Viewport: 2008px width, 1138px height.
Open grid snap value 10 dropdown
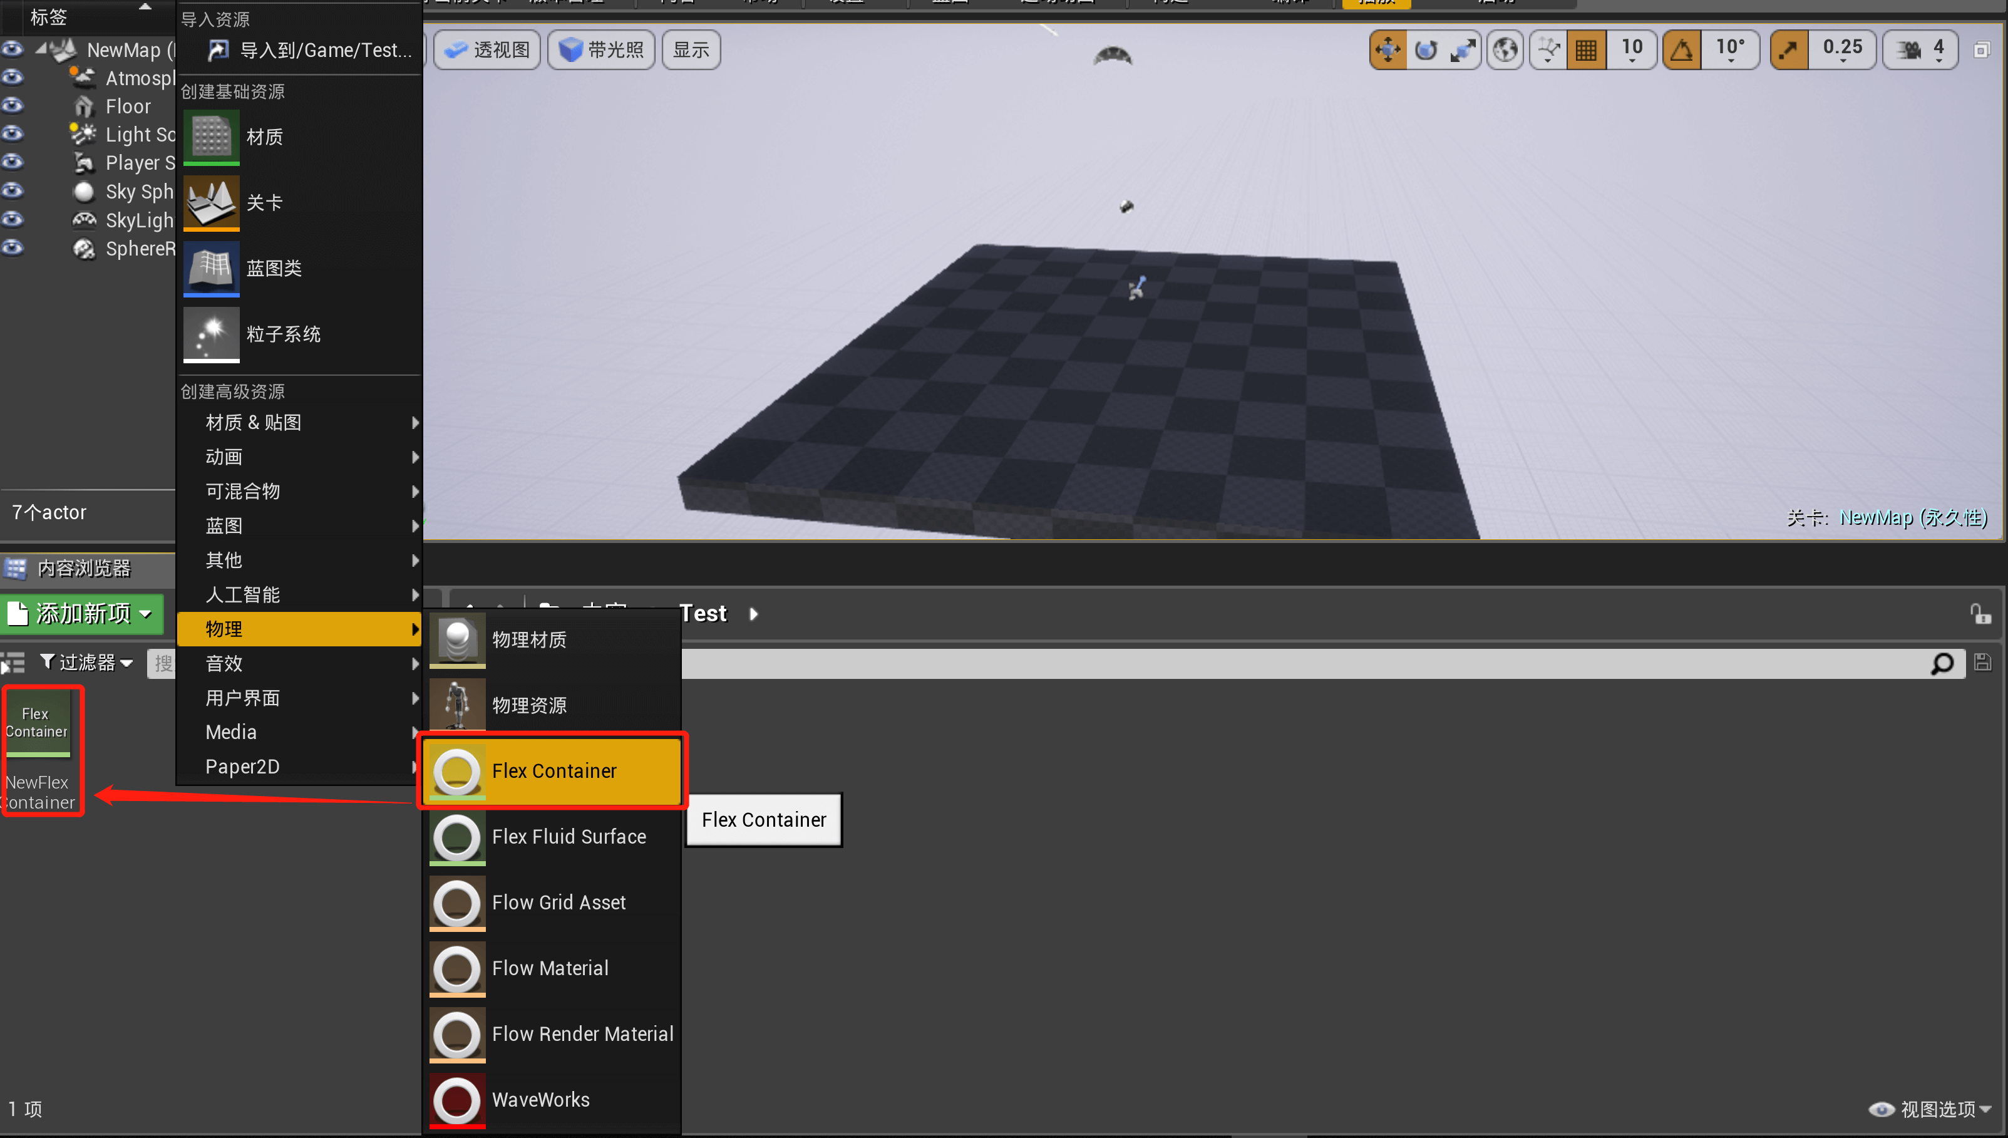(1632, 50)
